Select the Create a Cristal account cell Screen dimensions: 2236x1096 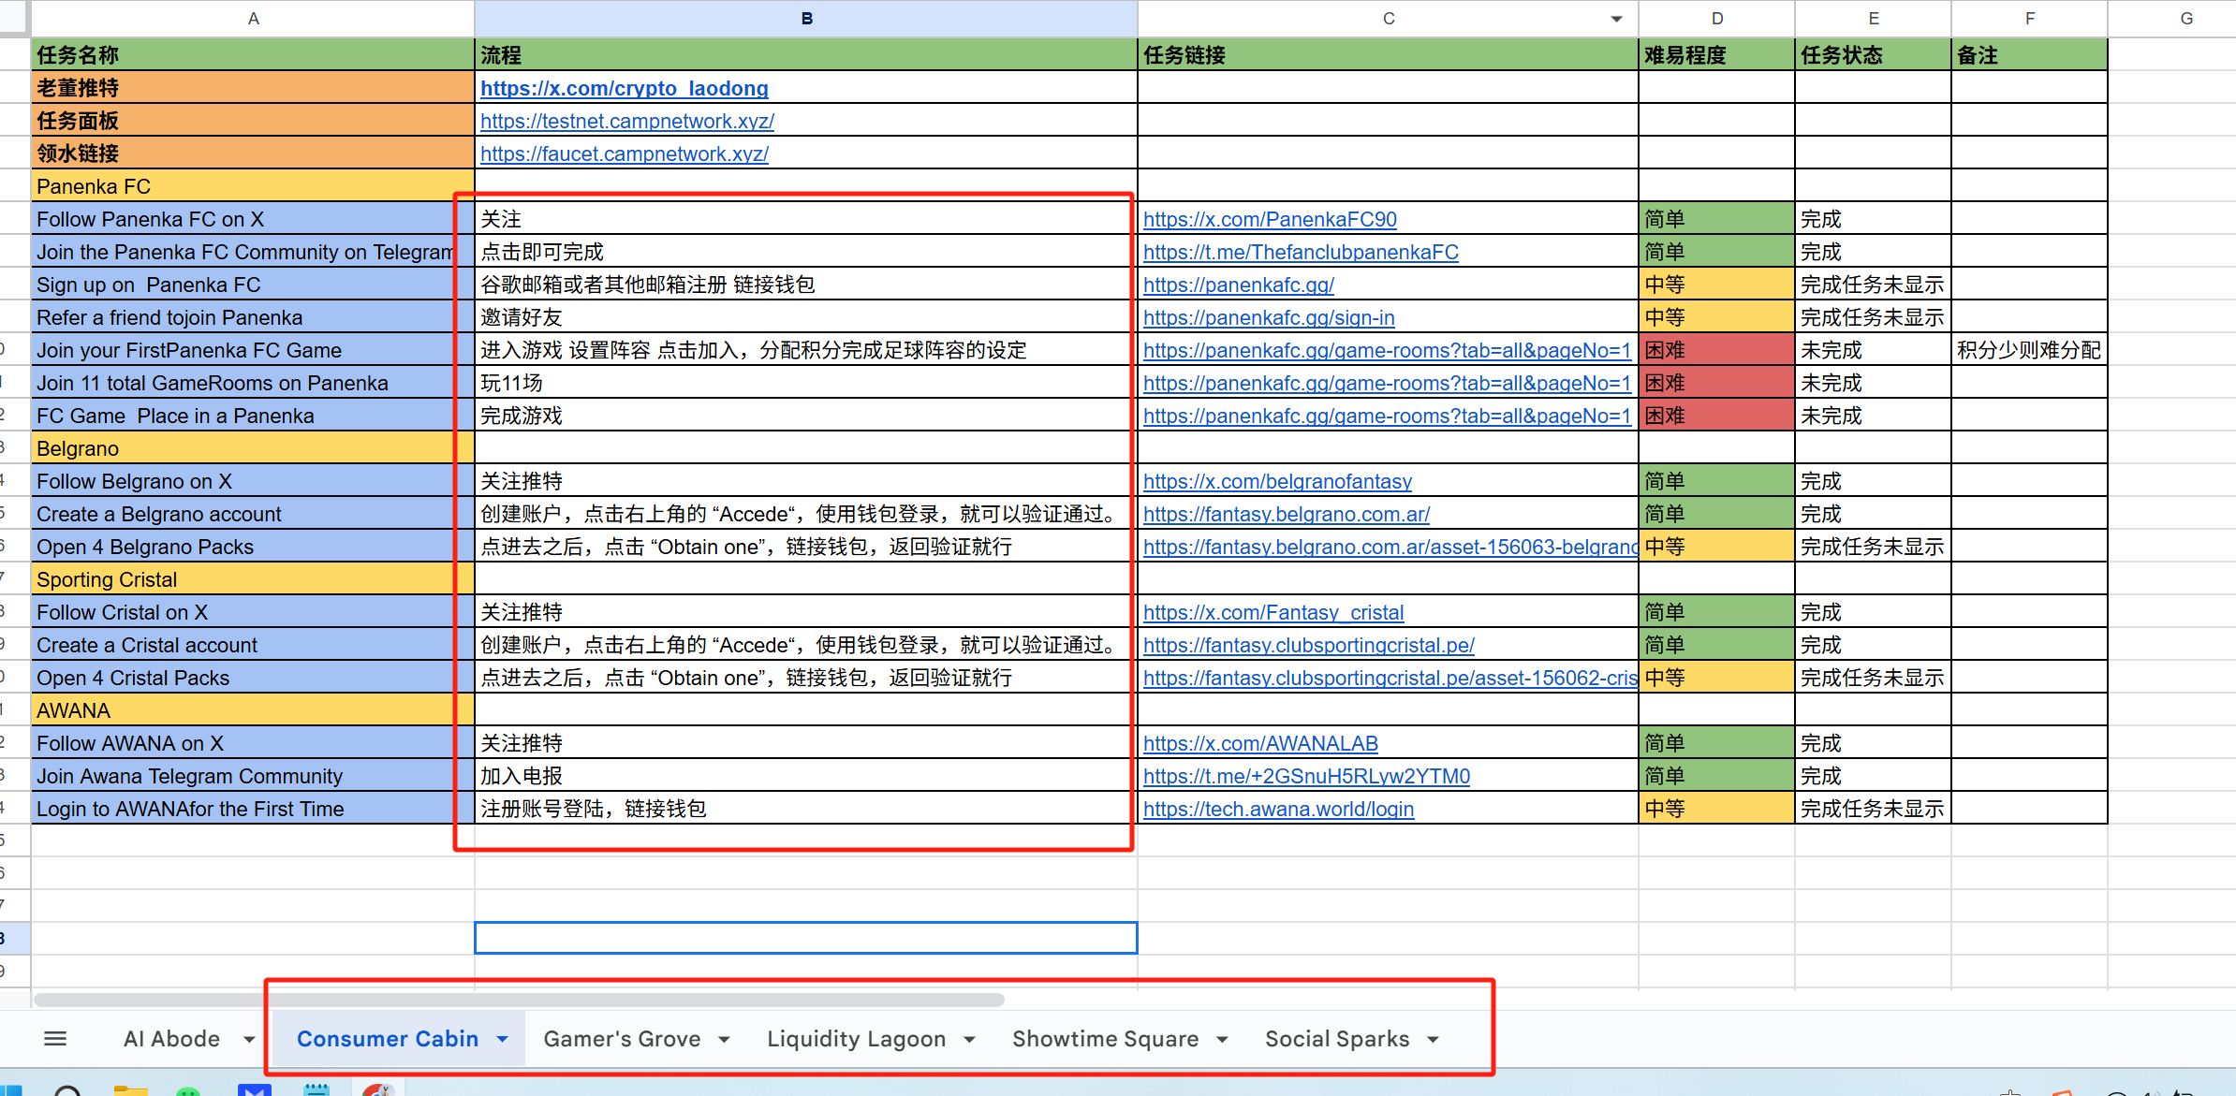(x=253, y=645)
